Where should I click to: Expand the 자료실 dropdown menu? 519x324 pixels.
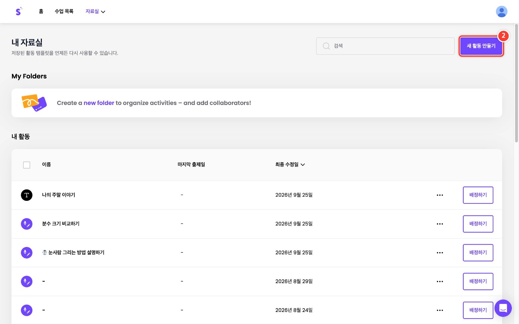click(x=95, y=11)
